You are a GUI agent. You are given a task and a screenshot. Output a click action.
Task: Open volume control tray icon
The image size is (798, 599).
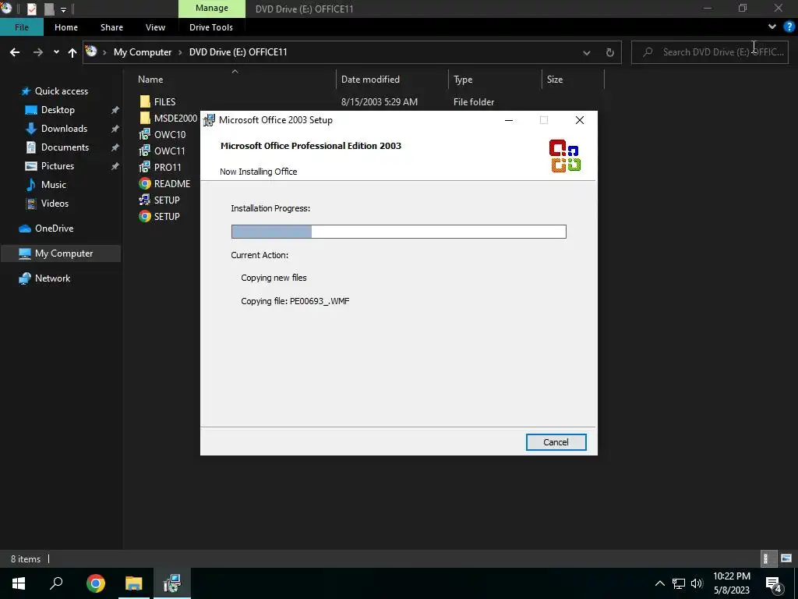click(x=697, y=583)
